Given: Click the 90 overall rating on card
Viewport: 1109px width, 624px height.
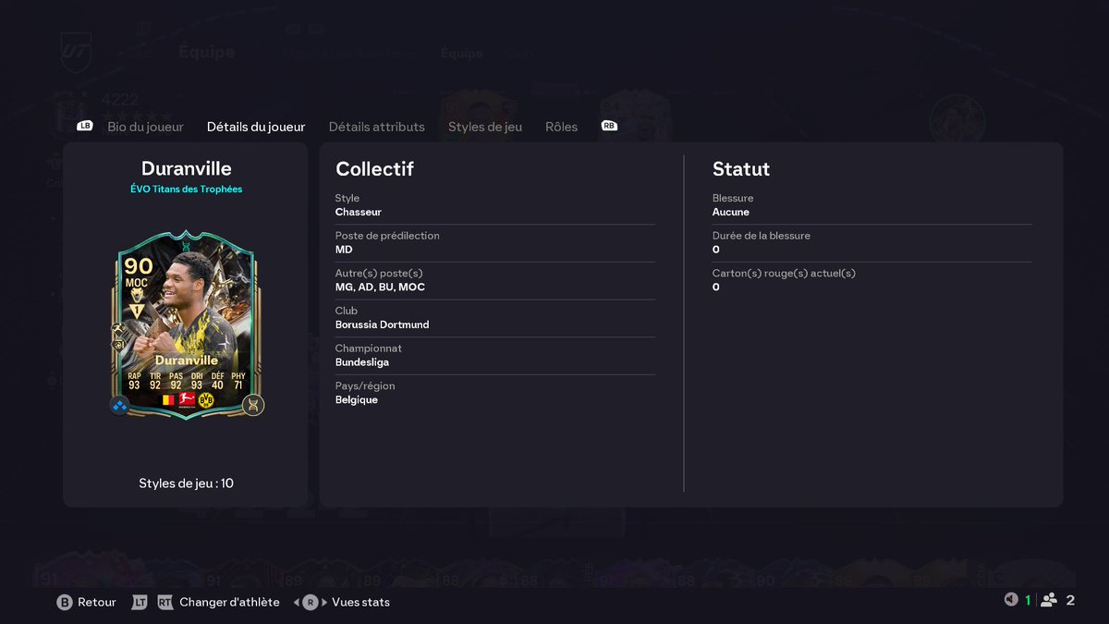Looking at the screenshot, I should pos(137,266).
